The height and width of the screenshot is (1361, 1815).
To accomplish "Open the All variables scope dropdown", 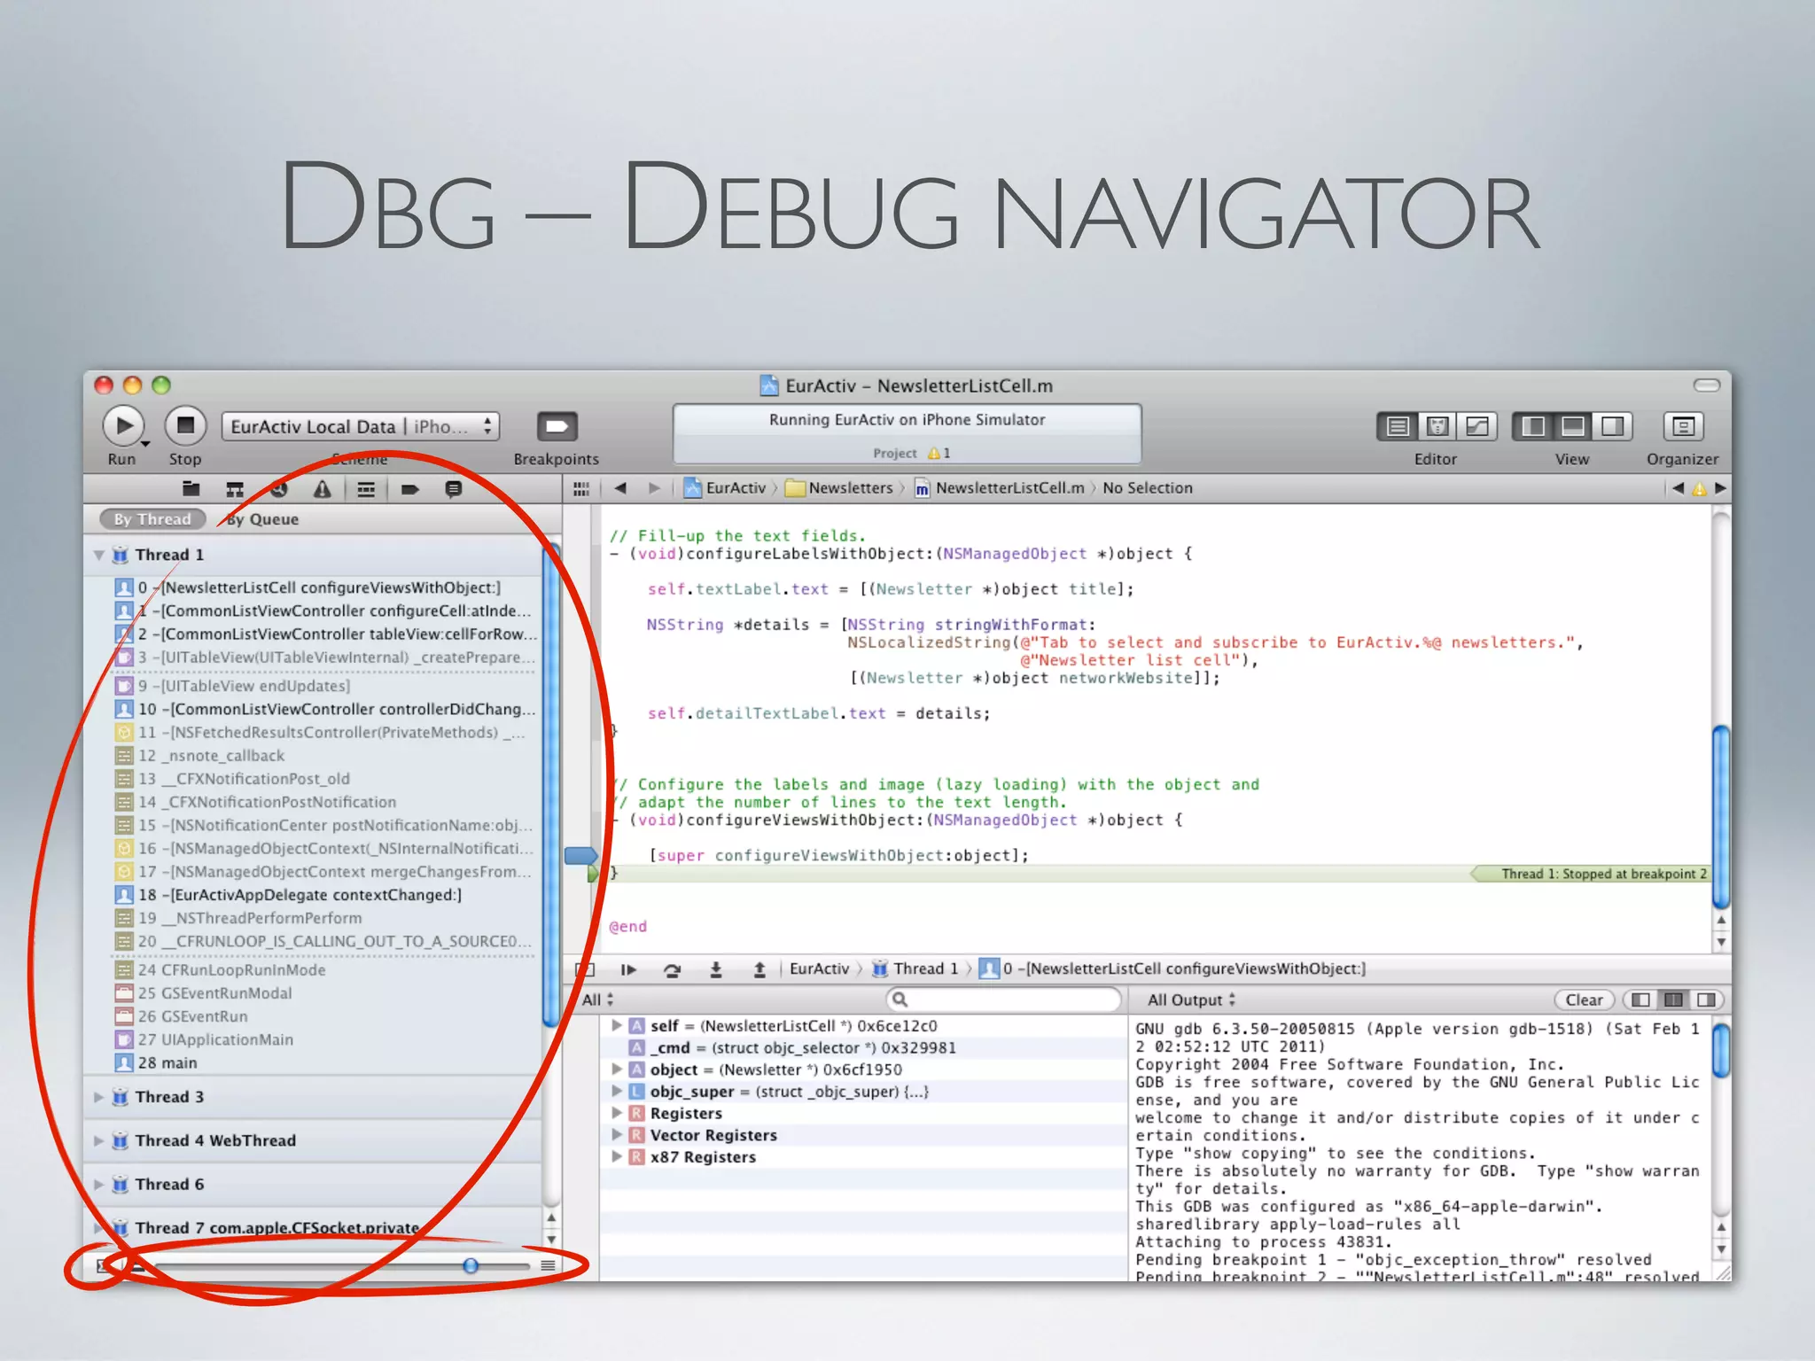I will pos(598,999).
